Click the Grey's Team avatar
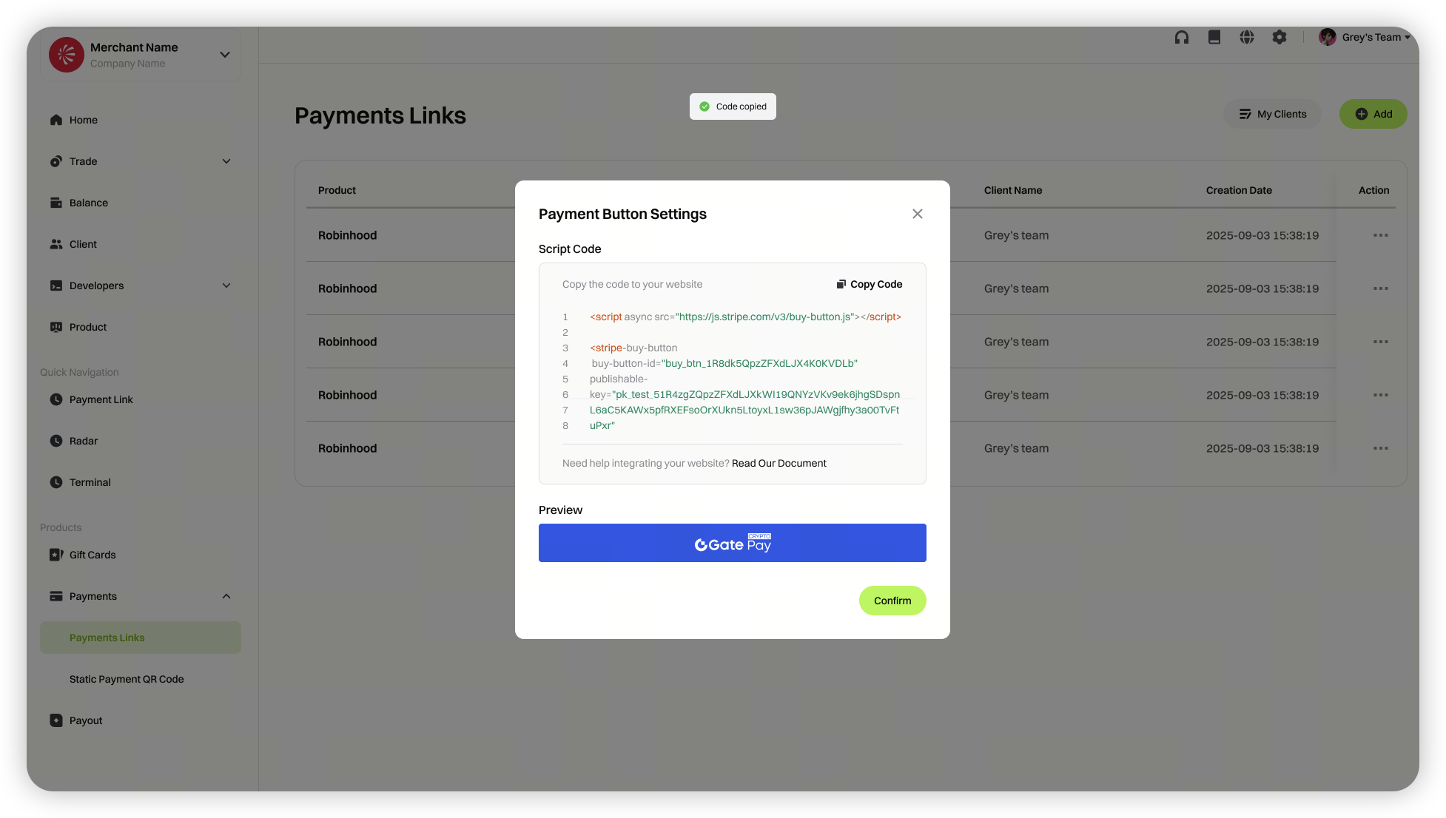Screen dimensions: 1446x818 [1328, 37]
